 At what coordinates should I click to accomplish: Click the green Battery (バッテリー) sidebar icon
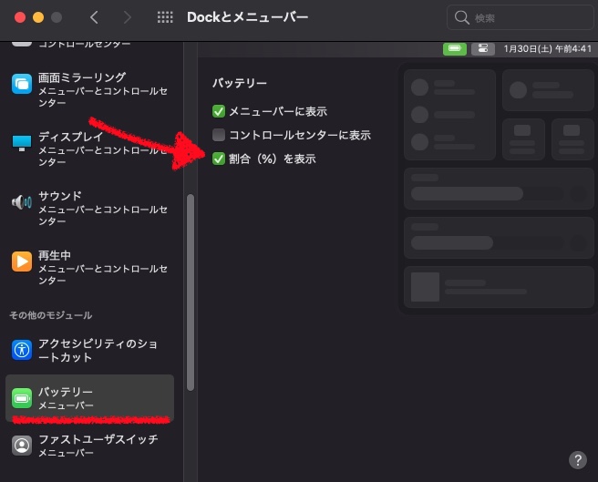pyautogui.click(x=22, y=398)
